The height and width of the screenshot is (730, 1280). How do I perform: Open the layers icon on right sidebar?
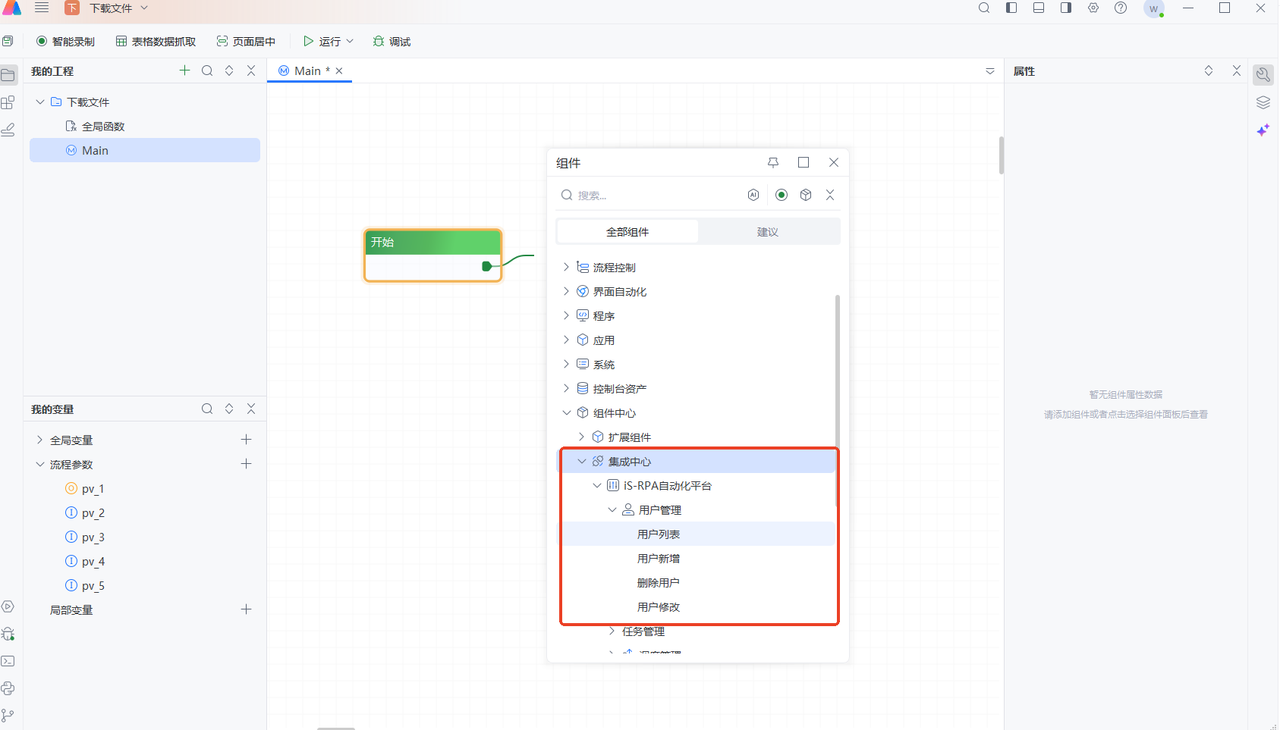coord(1263,102)
